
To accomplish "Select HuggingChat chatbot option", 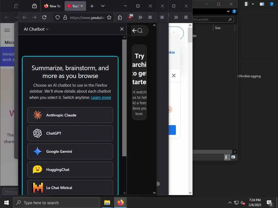I will point(70,170).
